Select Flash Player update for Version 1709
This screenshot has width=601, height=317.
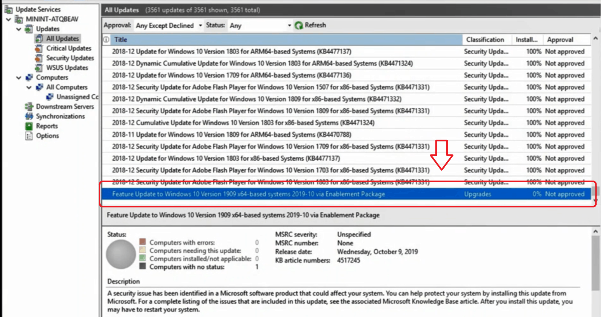(346, 147)
